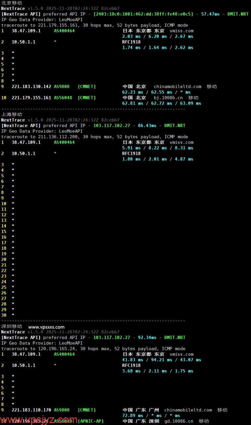Select IP 221.183.130.142 at Beijing hop 9
This screenshot has height=425, width=251.
[x=31, y=86]
